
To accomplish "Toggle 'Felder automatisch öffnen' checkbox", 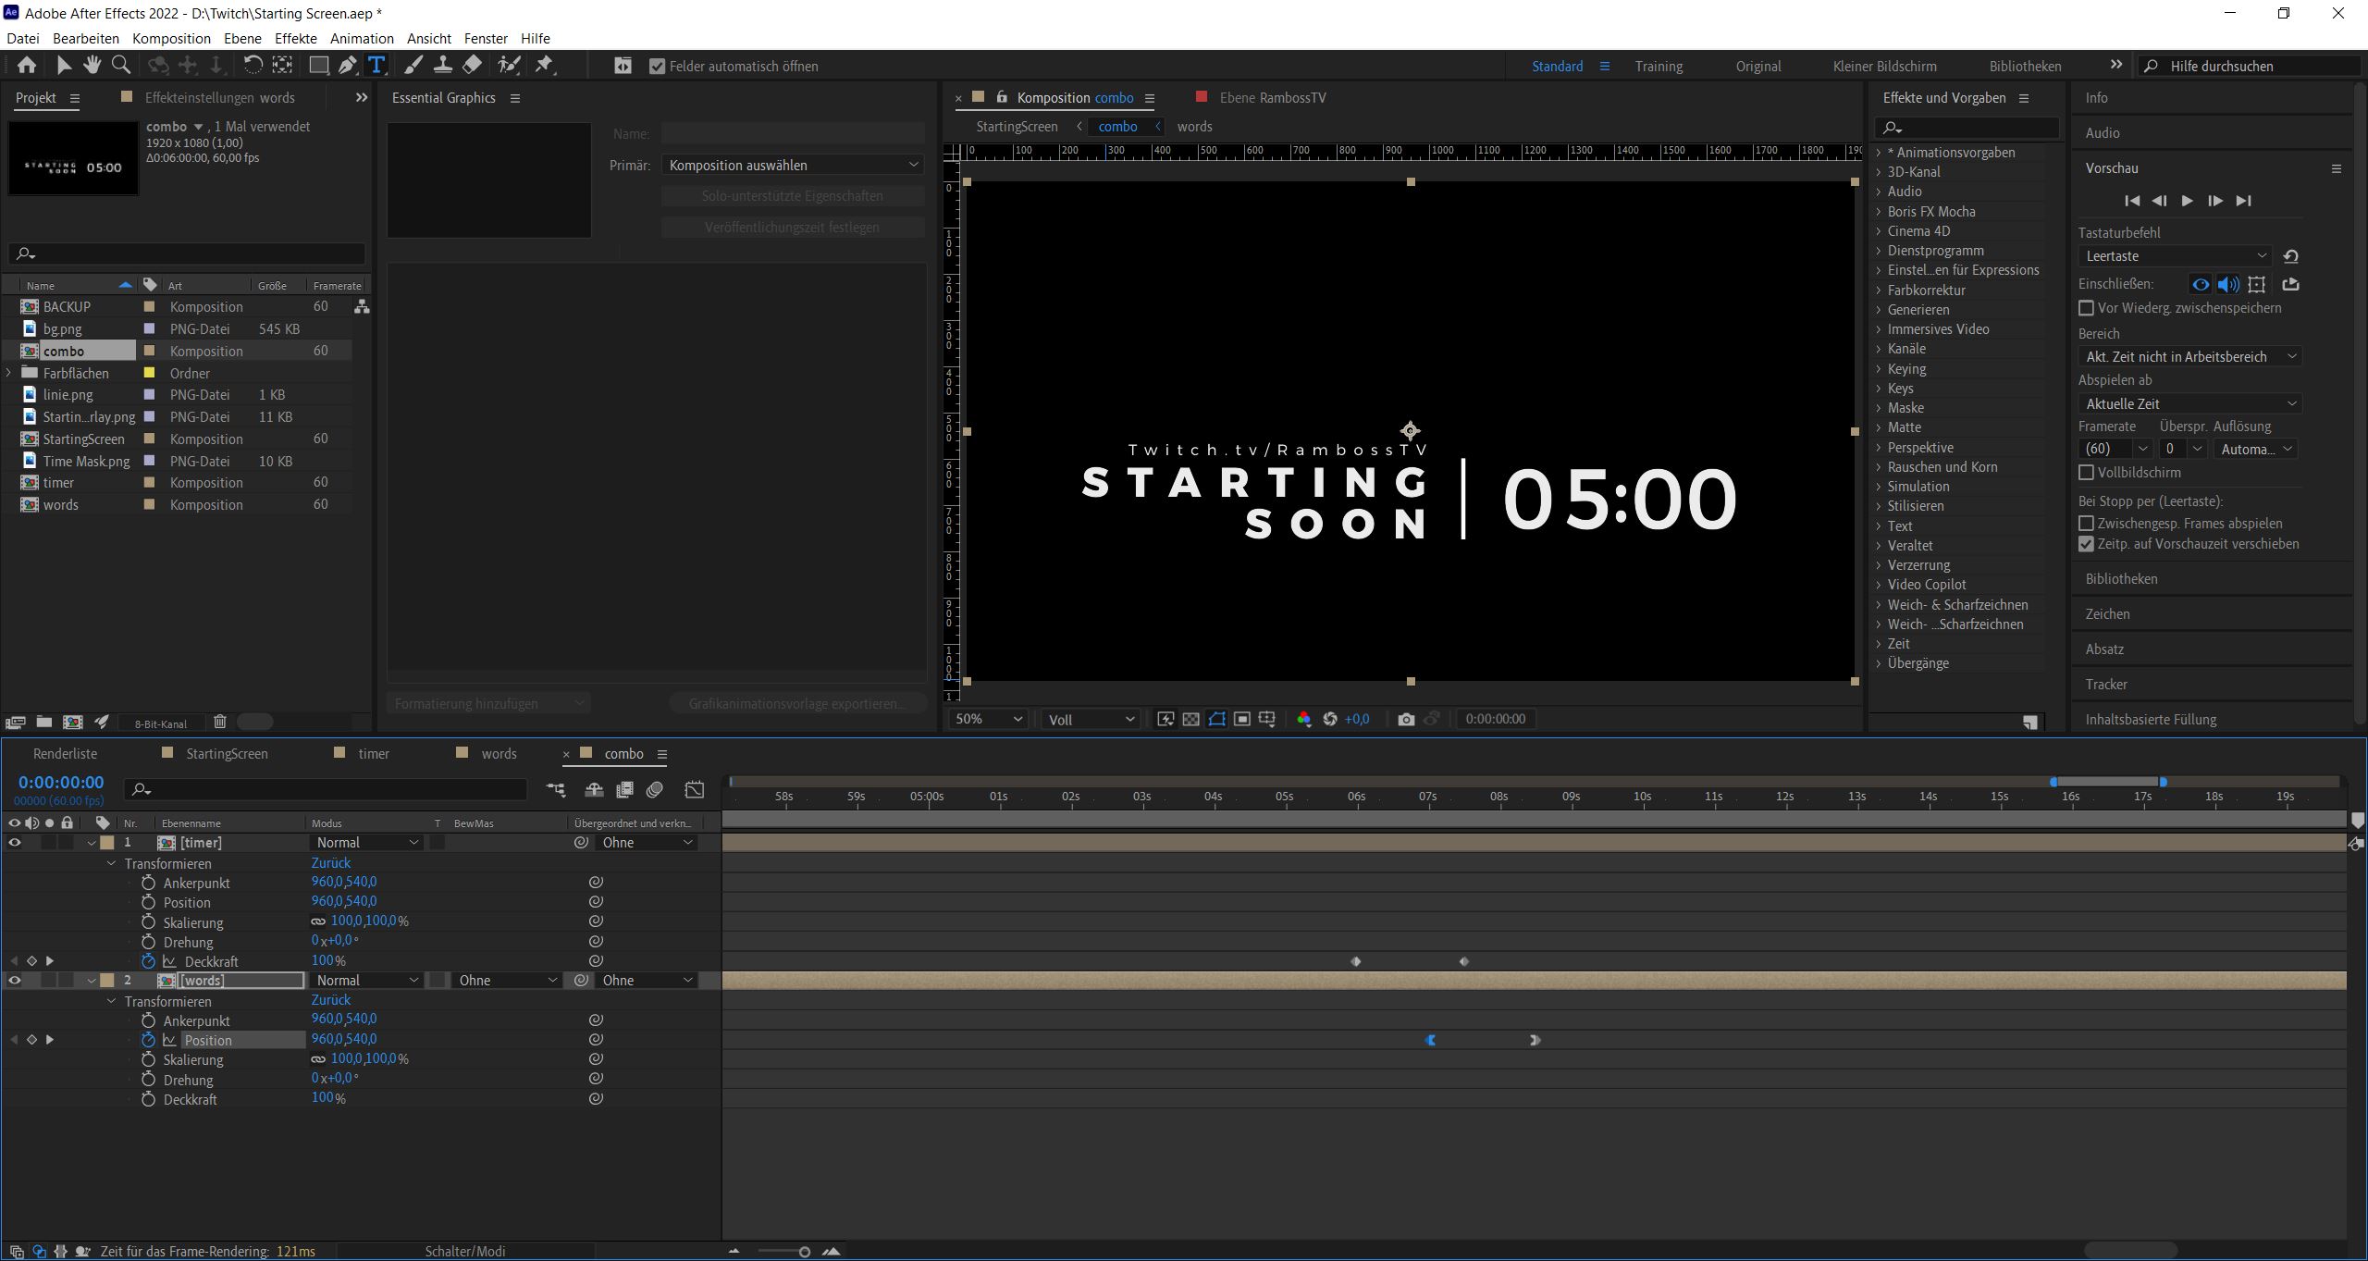I will pyautogui.click(x=658, y=67).
